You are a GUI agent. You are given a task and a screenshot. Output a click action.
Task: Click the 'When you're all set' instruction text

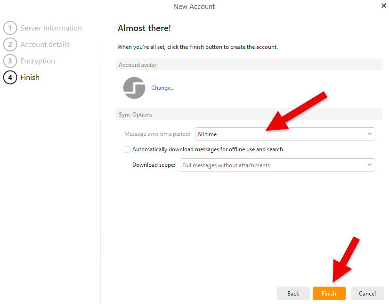pos(197,47)
